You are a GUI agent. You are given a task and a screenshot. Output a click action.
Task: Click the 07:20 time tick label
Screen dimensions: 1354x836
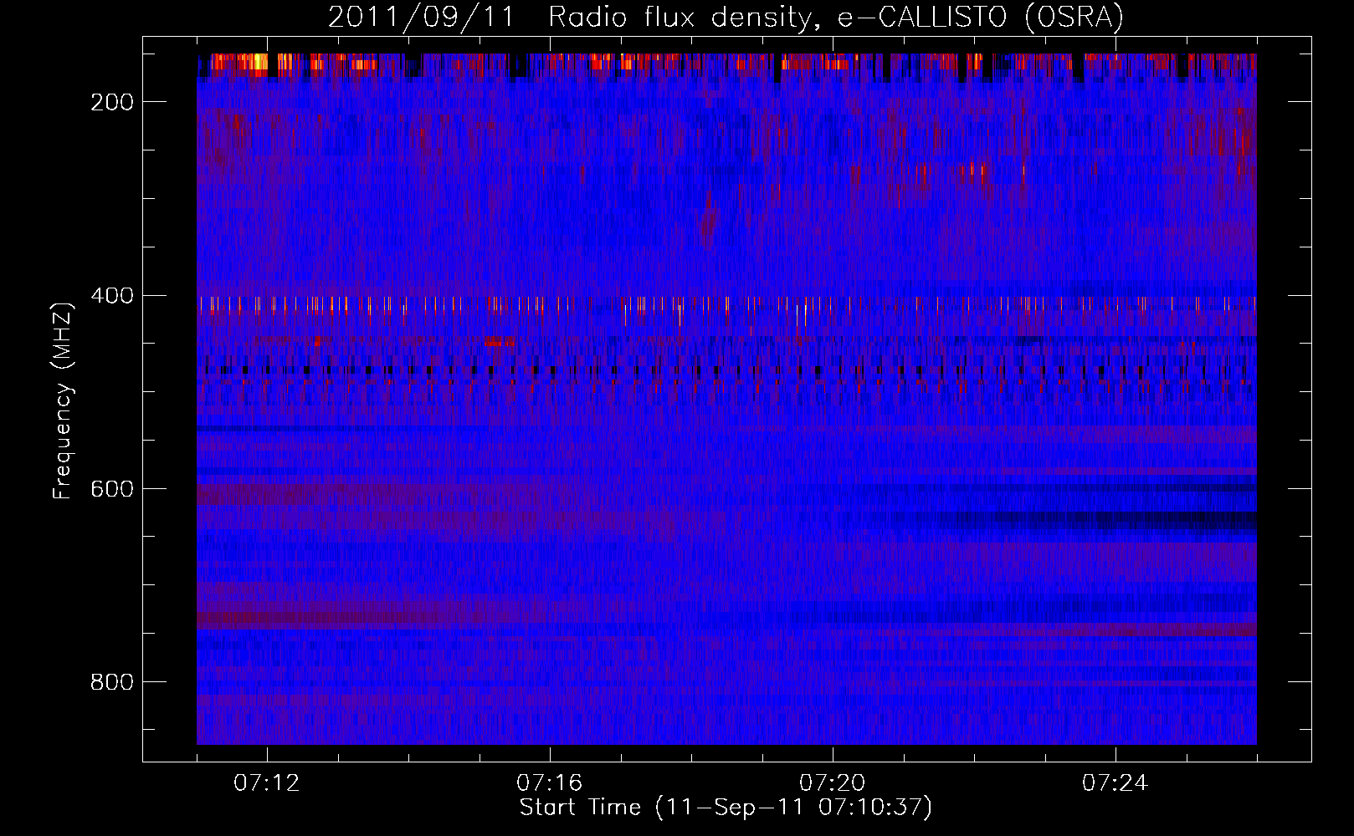coord(833,783)
